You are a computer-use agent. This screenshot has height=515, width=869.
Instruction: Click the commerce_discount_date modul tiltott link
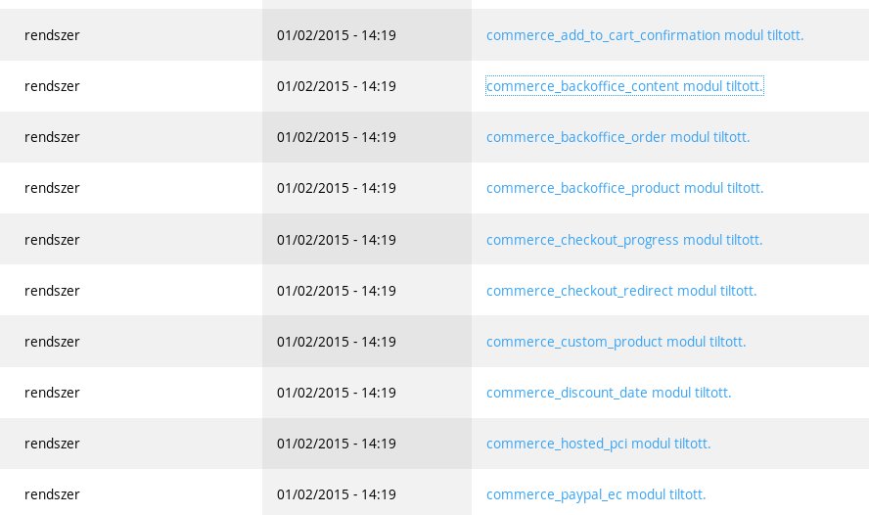pos(609,393)
